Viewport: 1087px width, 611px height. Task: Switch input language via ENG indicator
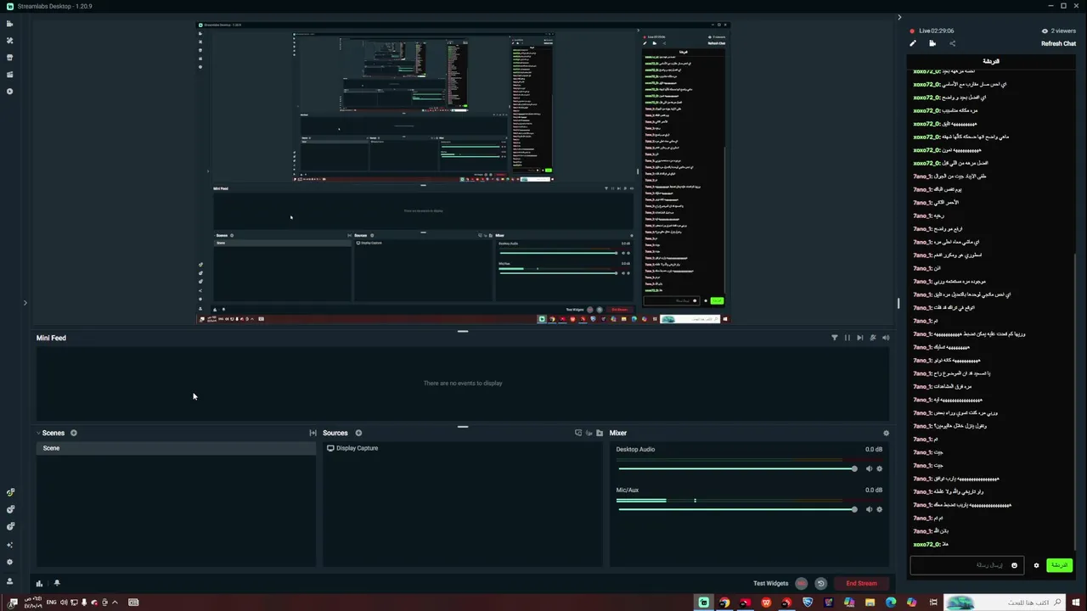click(x=51, y=603)
